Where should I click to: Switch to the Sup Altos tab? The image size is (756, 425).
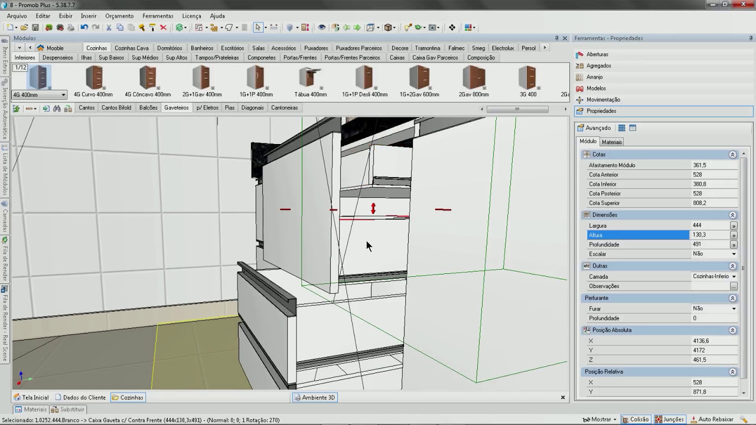(x=177, y=58)
